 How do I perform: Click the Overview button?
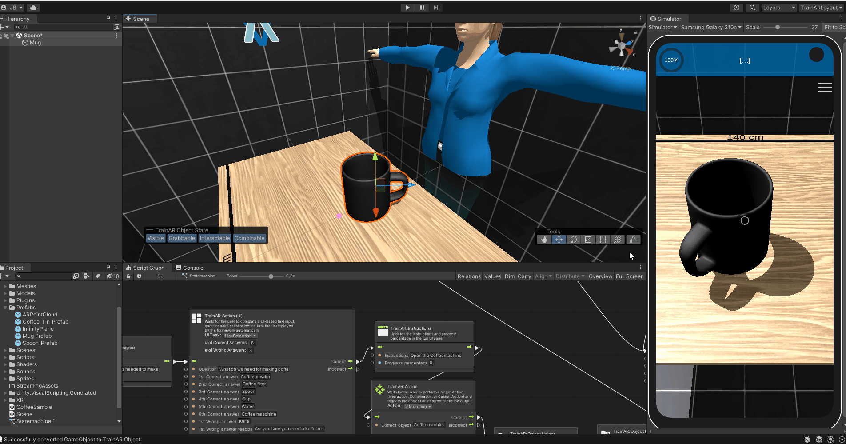(600, 276)
